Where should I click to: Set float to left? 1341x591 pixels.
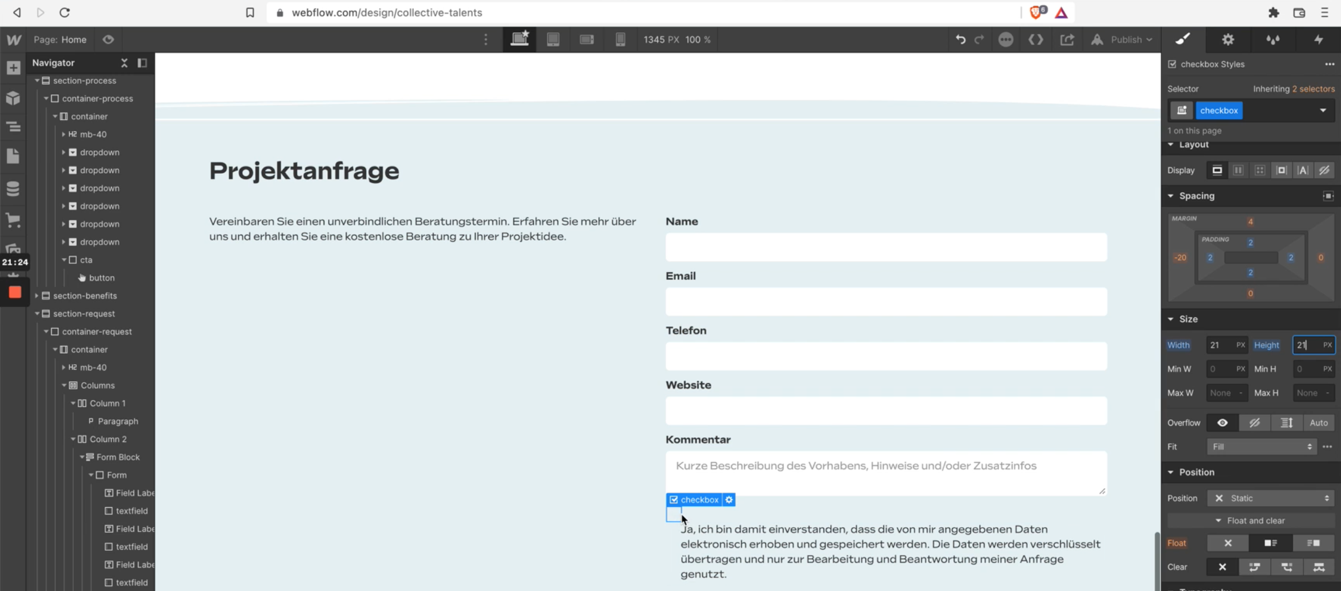1270,543
